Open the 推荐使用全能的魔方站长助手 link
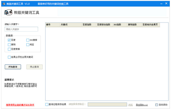 [x=20, y=105]
